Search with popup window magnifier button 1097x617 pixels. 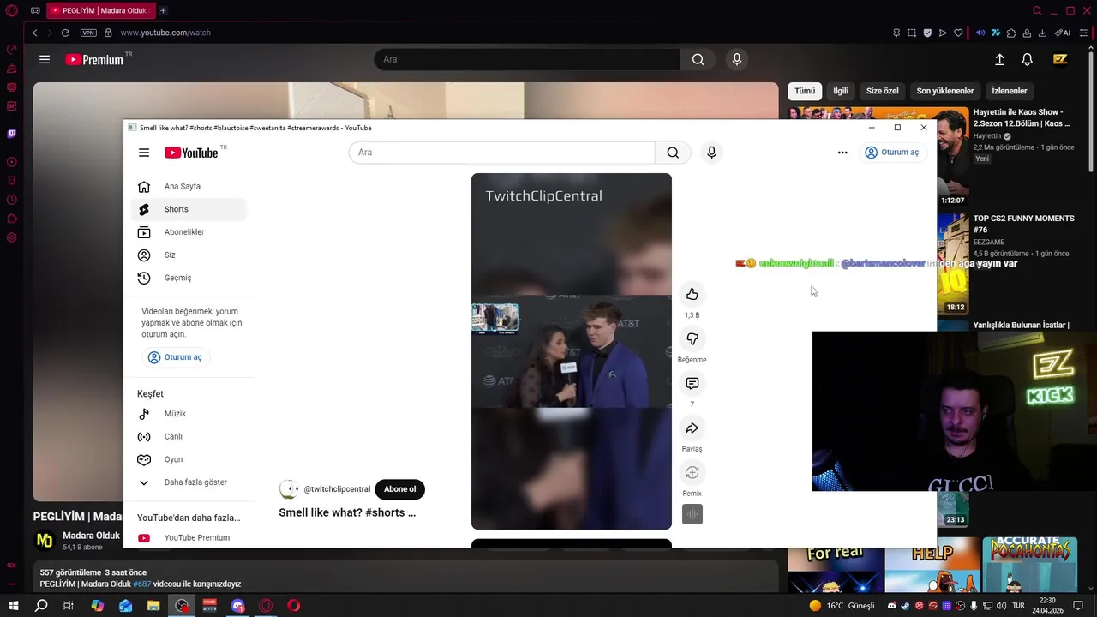(x=673, y=153)
